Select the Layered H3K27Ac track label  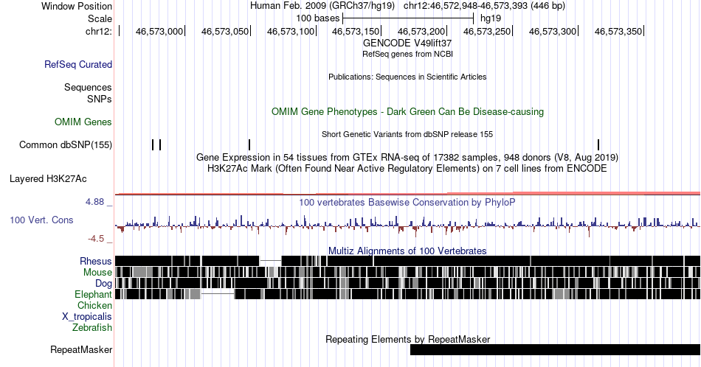(x=48, y=179)
